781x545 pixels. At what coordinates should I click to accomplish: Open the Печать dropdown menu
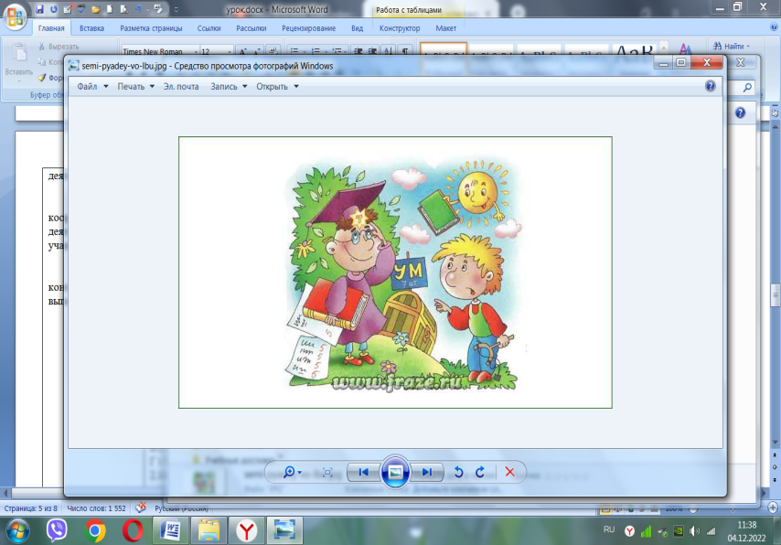(x=136, y=87)
